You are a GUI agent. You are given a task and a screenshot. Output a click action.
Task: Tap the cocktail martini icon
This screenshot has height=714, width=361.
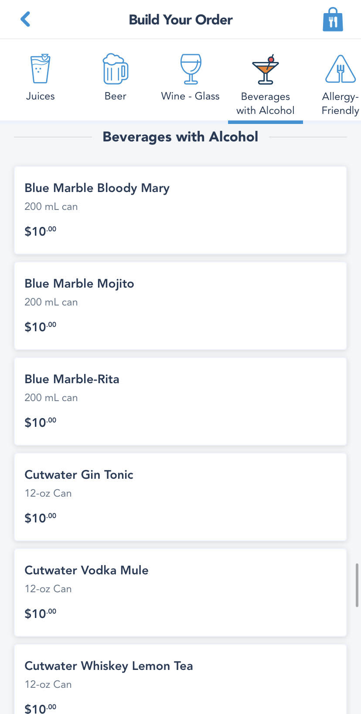[265, 69]
